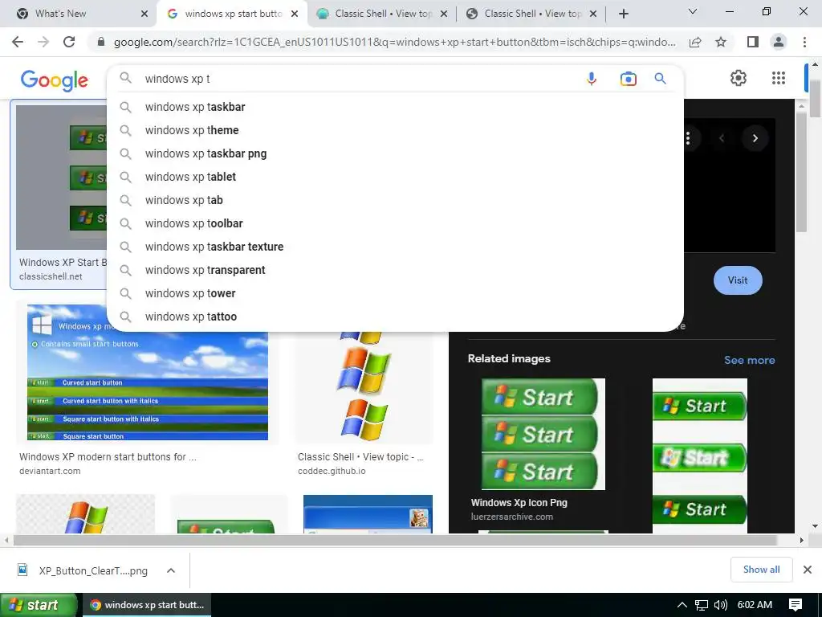
Task: Click the taskbar clock showing 6:02 AM
Action: pyautogui.click(x=755, y=605)
